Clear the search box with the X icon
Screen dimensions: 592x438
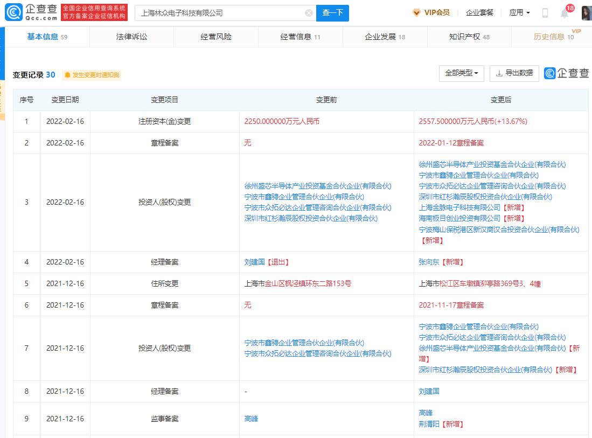pos(309,13)
